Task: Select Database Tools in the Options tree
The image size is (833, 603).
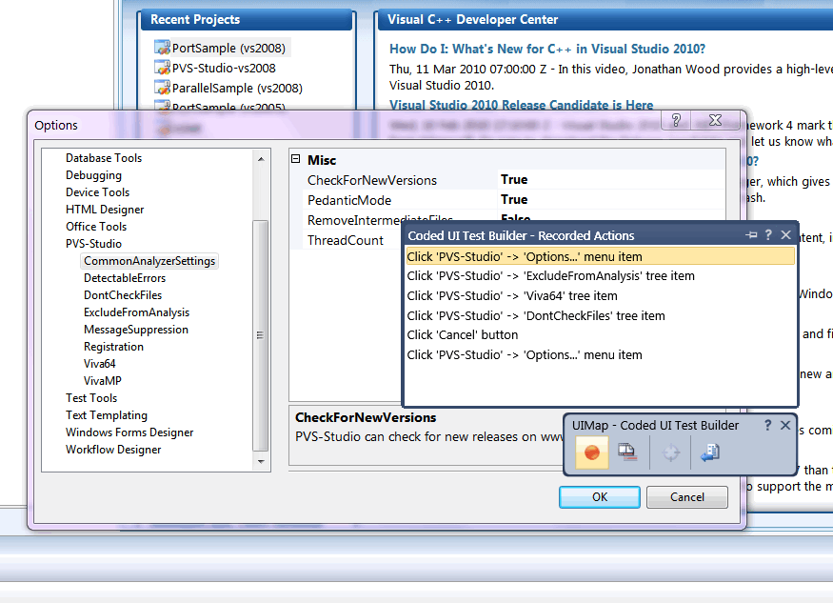Action: point(104,158)
